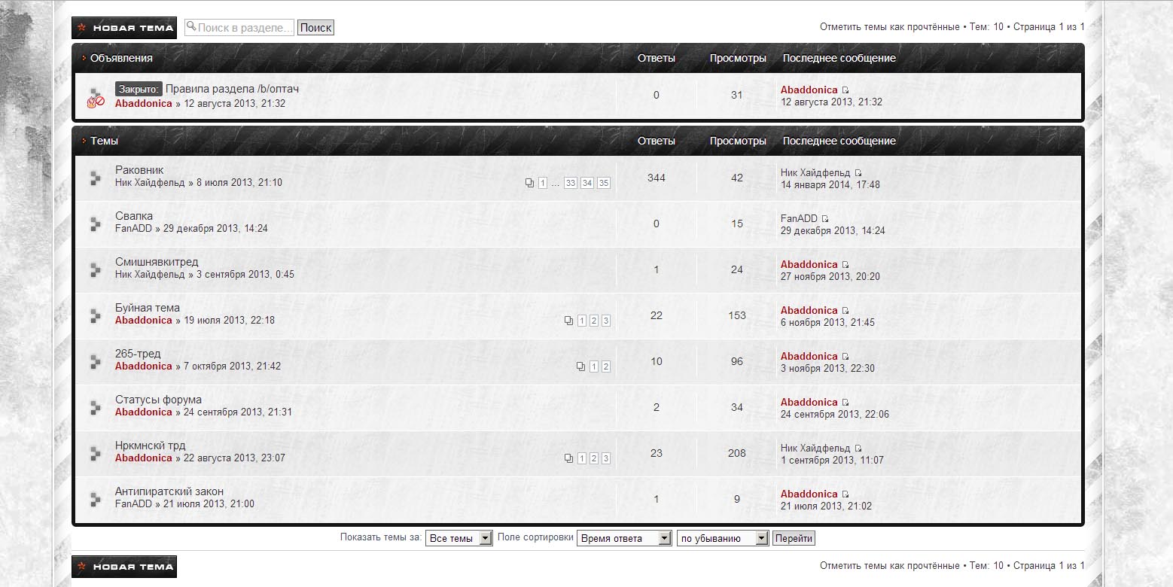Click the topic status icon beside 265-тред
Image resolution: width=1173 pixels, height=587 pixels.
coord(96,362)
